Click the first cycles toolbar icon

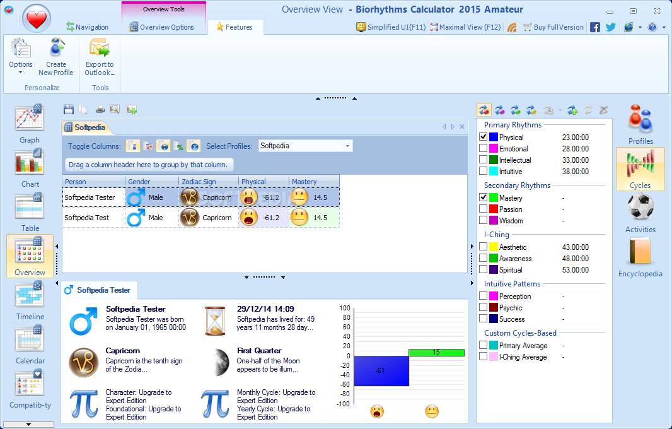point(484,110)
